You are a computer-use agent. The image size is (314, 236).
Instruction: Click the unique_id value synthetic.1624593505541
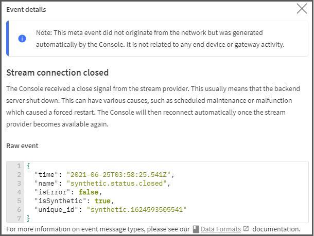136,210
